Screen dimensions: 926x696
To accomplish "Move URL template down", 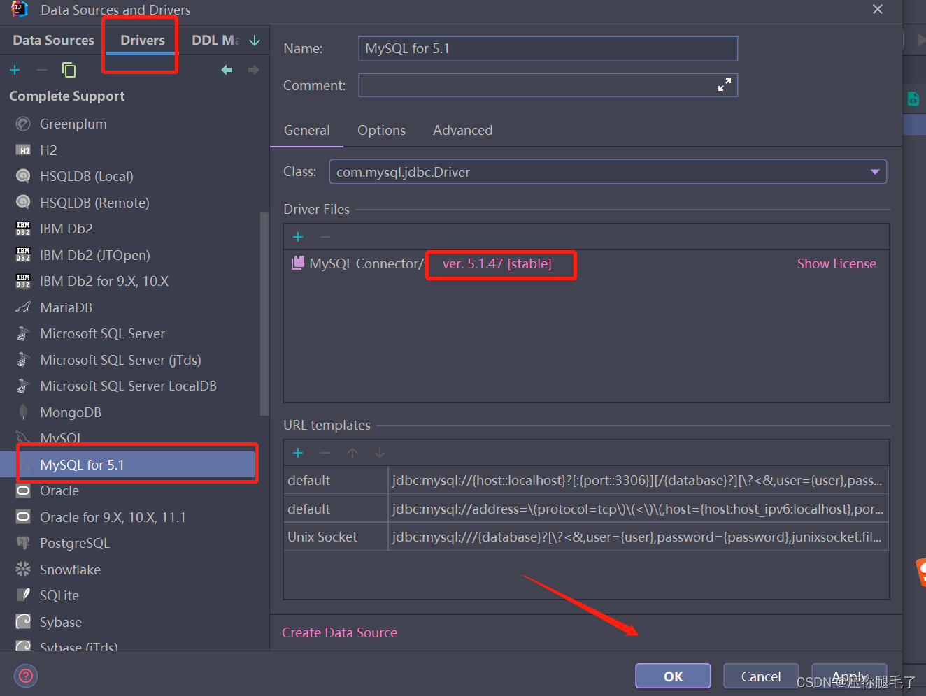I will [380, 453].
